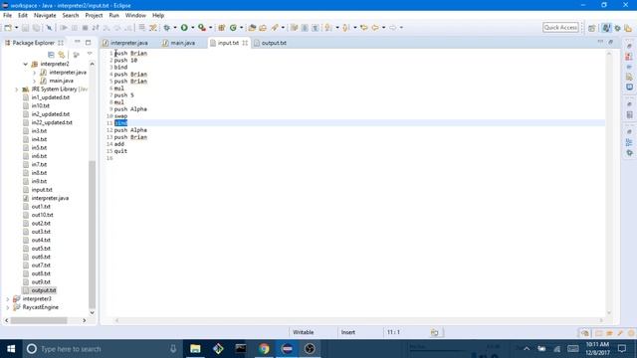Select input.txt in Package Explorer
The width and height of the screenshot is (637, 358).
(42, 190)
